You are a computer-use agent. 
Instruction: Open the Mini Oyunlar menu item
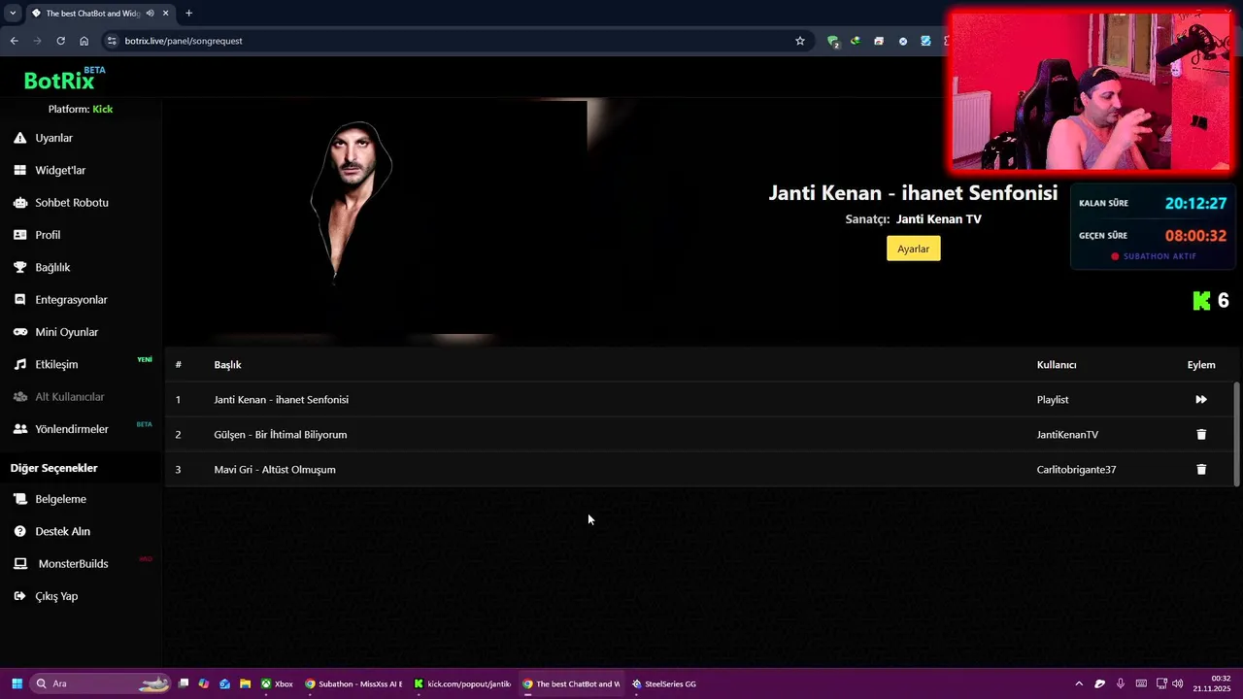[x=67, y=332]
